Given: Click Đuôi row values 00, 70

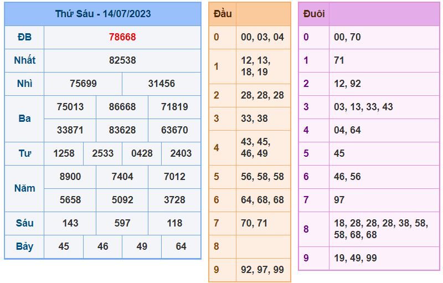Looking at the screenshot, I should [x=347, y=37].
